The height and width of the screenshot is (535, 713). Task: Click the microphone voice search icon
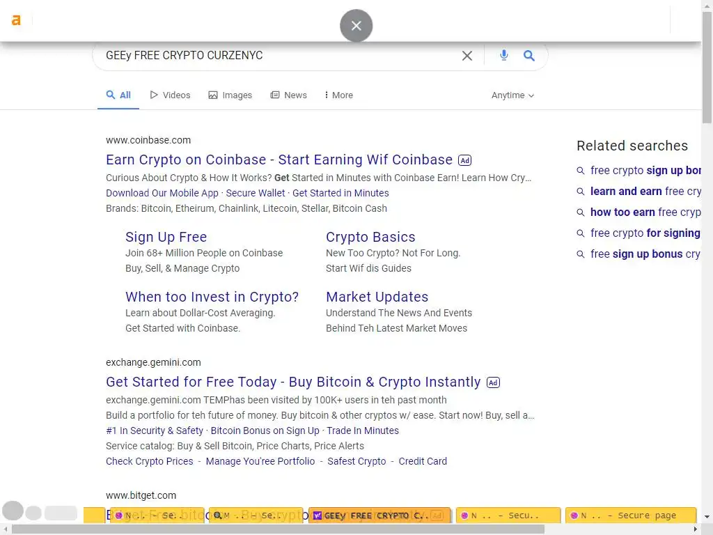504,56
